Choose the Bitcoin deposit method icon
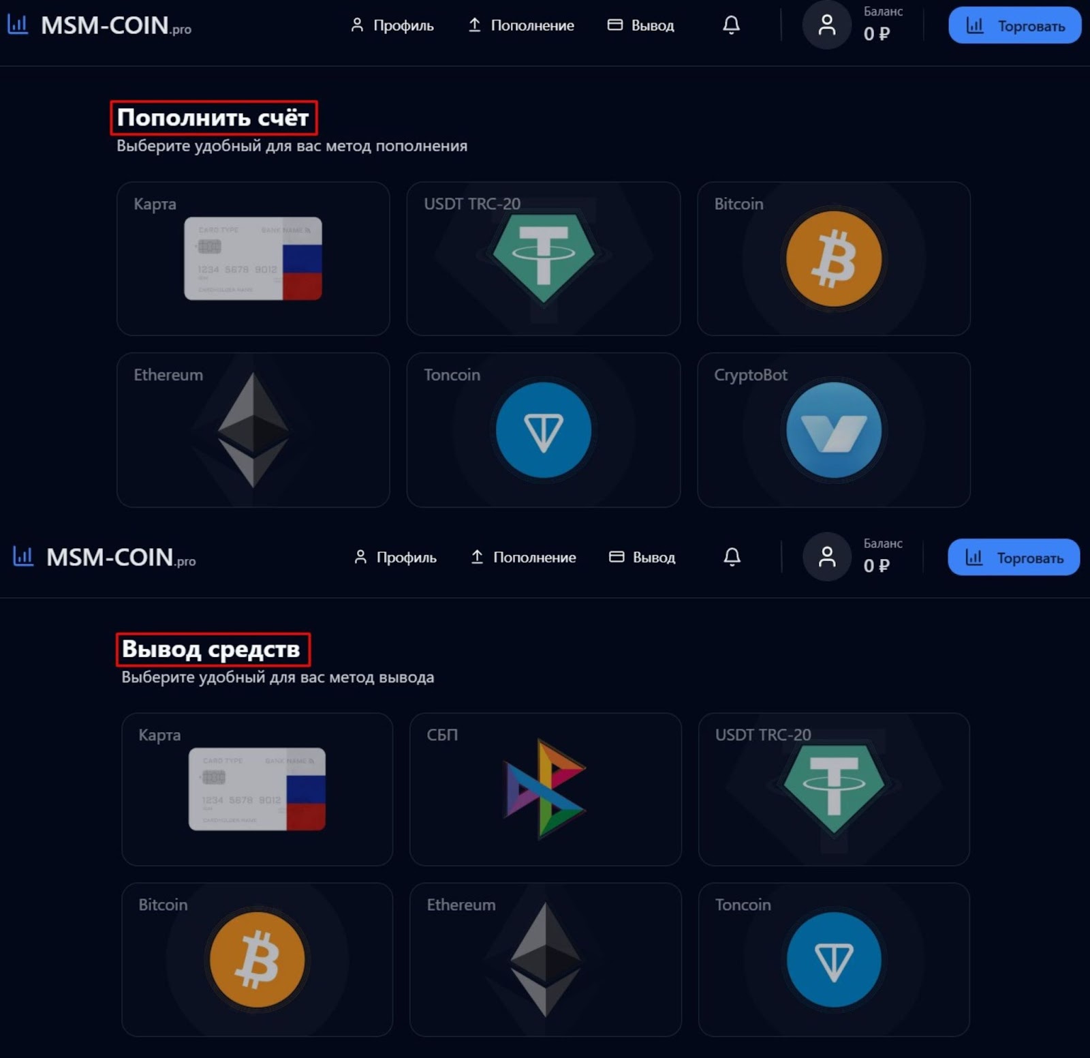1090x1058 pixels. 834,259
